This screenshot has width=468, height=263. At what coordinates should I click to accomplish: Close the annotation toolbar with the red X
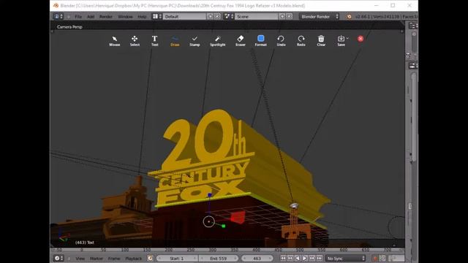(361, 39)
